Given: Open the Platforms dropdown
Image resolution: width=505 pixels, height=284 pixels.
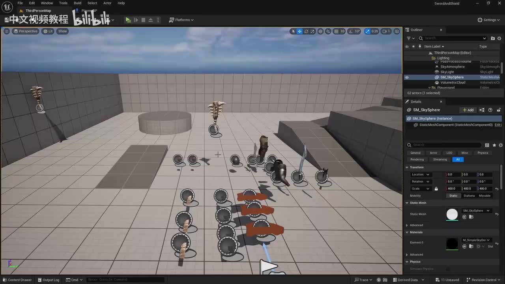Looking at the screenshot, I should point(181,20).
